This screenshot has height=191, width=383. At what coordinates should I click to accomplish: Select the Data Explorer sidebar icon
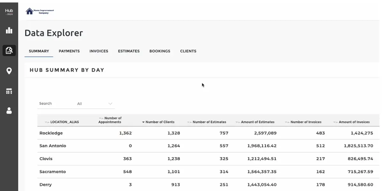9,50
